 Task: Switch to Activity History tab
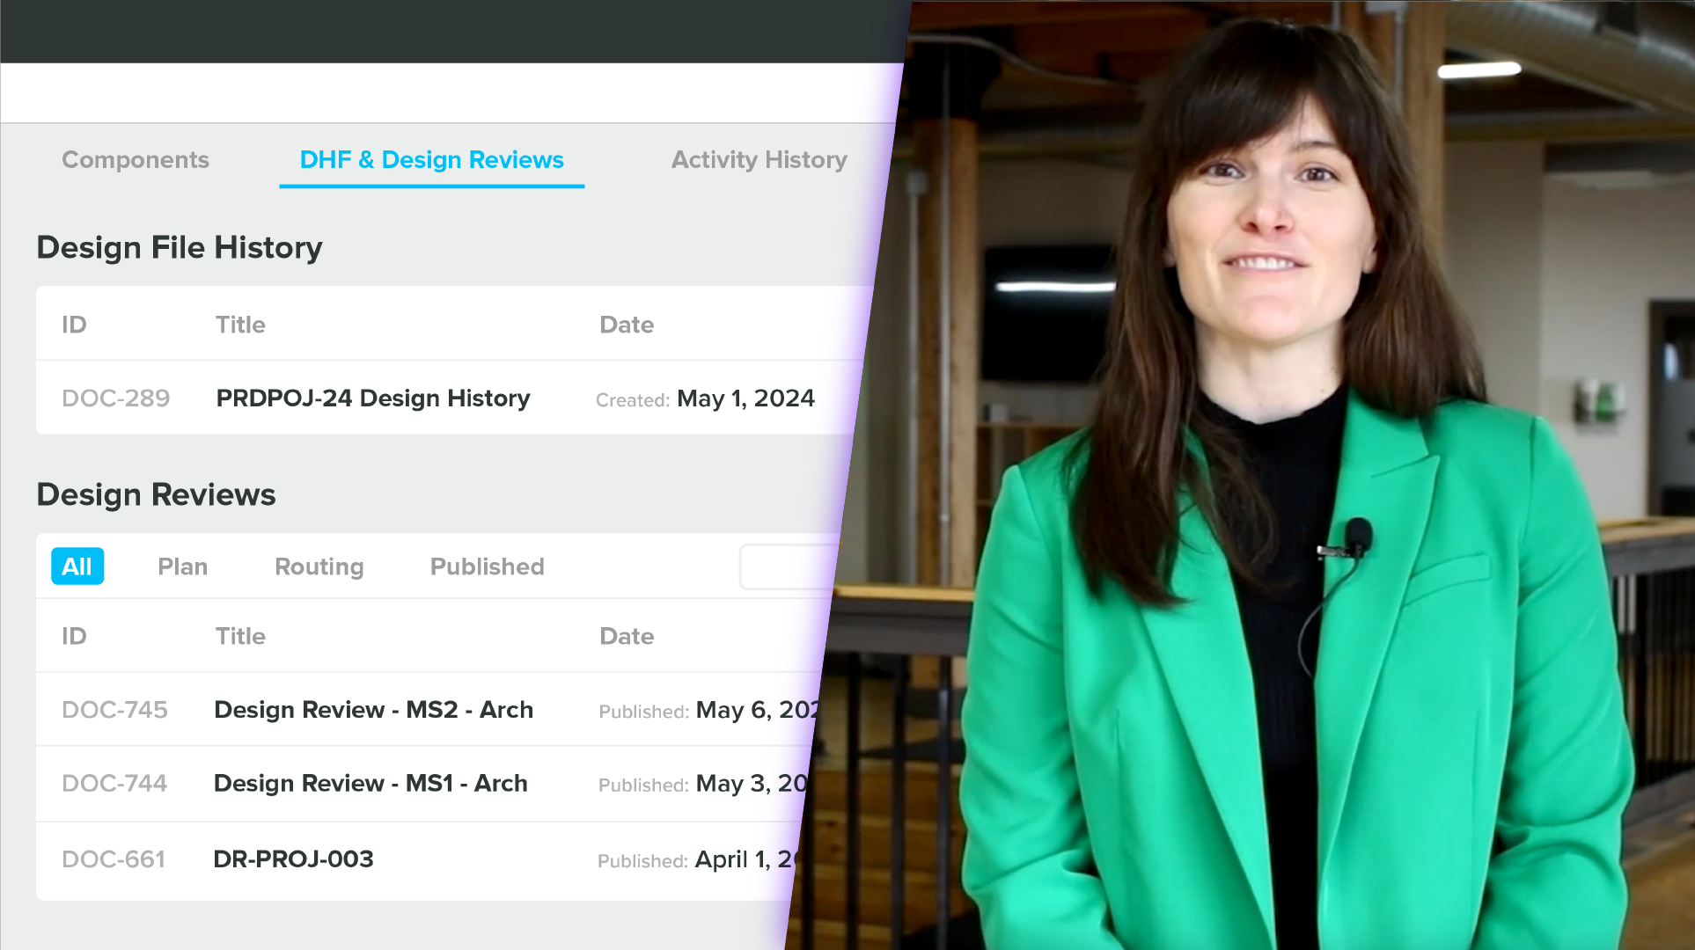pos(759,160)
